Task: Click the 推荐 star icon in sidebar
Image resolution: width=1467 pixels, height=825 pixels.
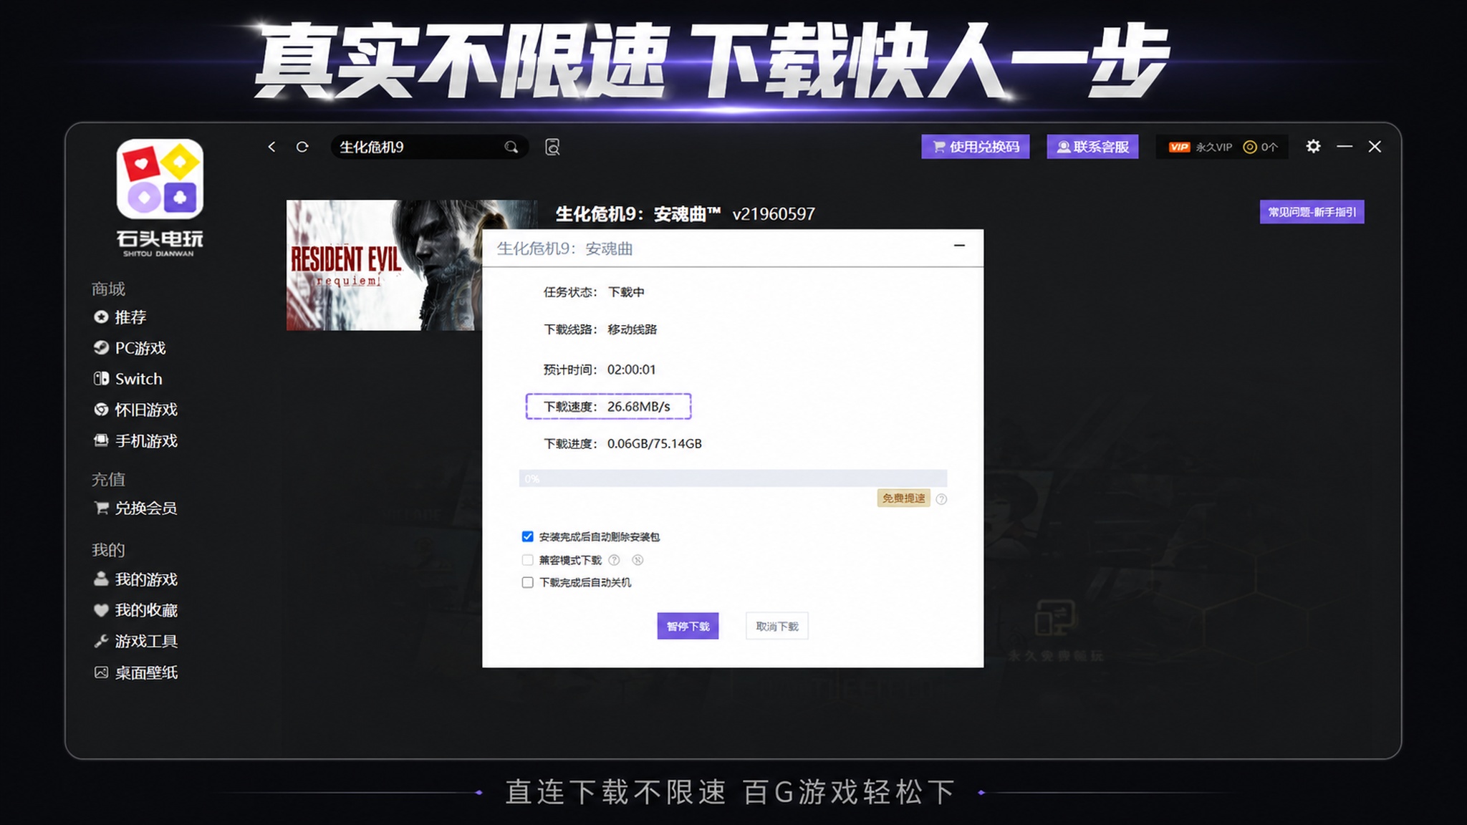Action: 101,317
